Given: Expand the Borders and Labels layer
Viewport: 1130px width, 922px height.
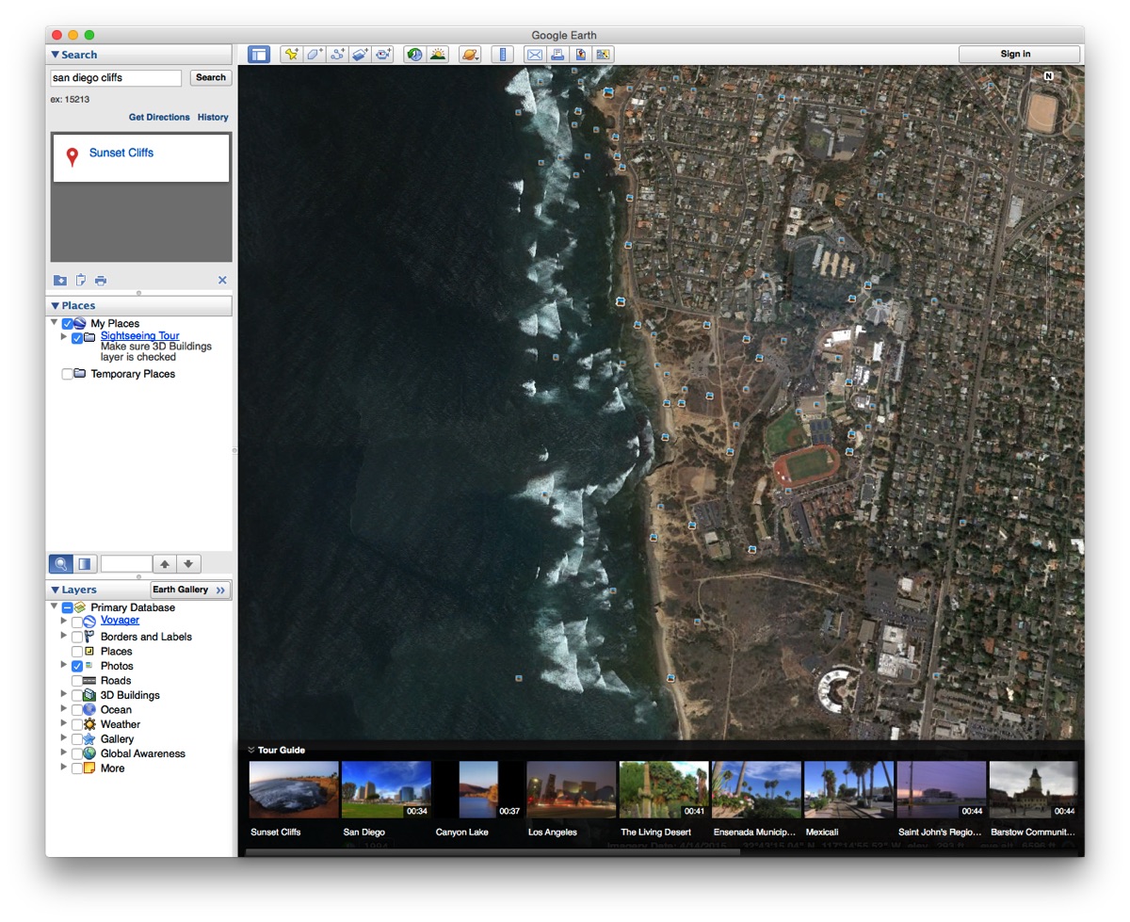Looking at the screenshot, I should 64,636.
